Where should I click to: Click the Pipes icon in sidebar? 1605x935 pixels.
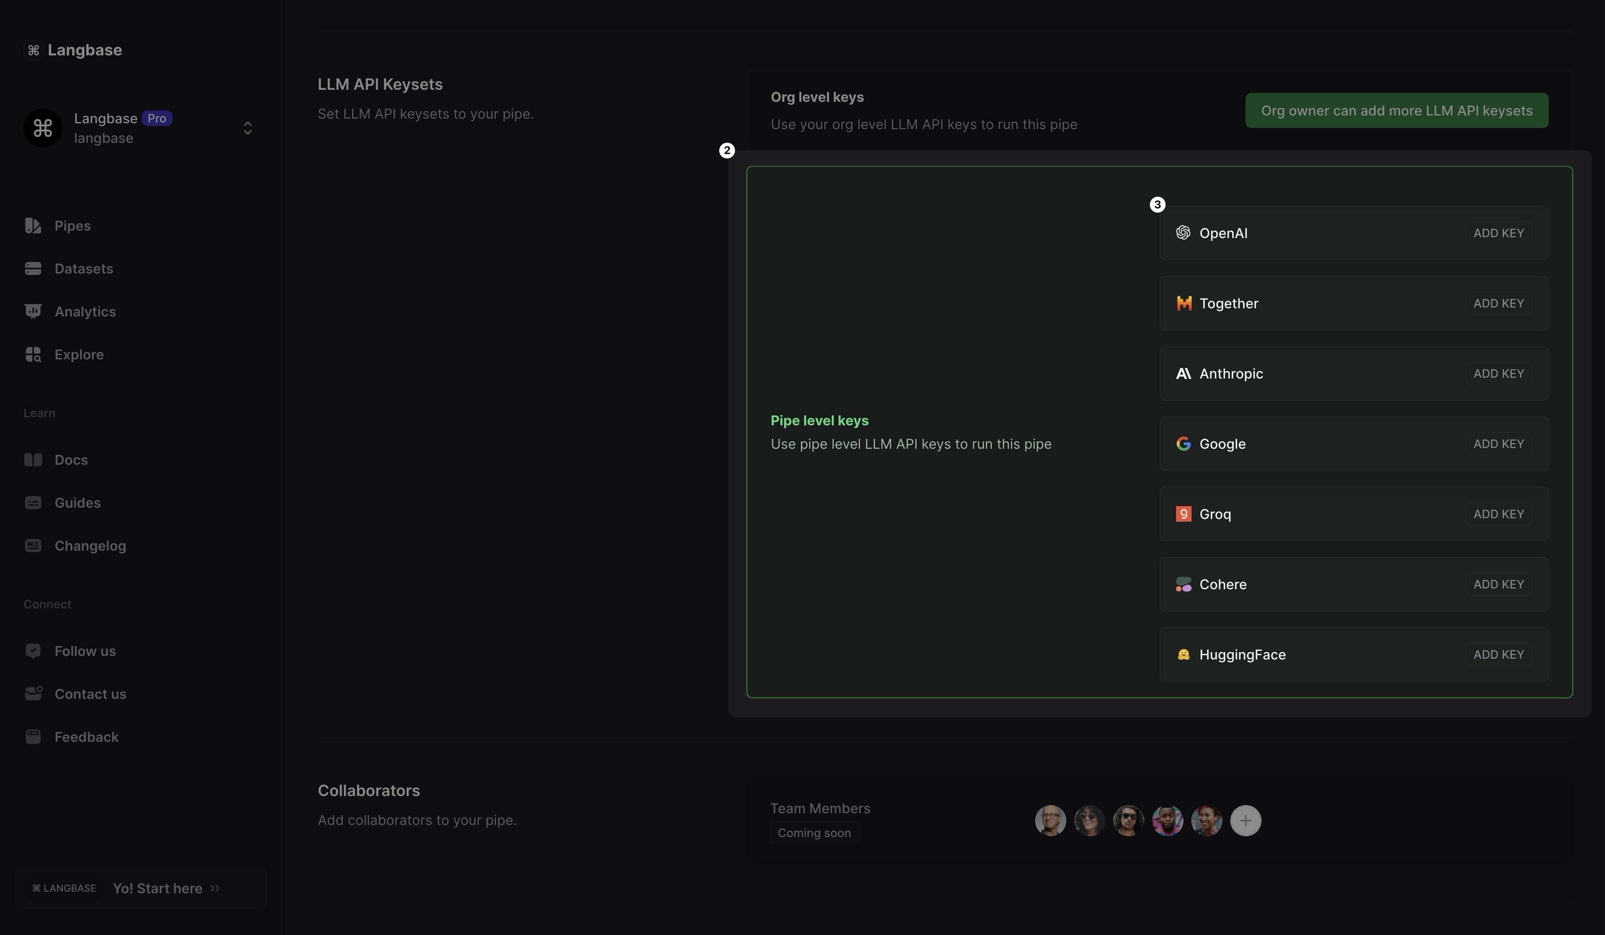tap(33, 226)
